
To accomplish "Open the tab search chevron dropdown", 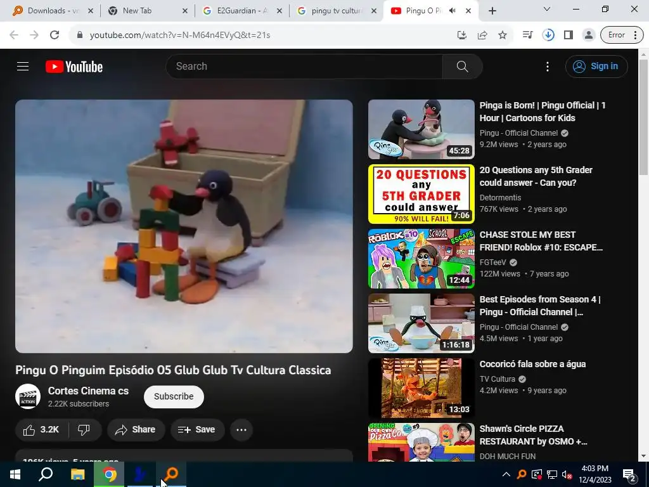I will tap(547, 9).
